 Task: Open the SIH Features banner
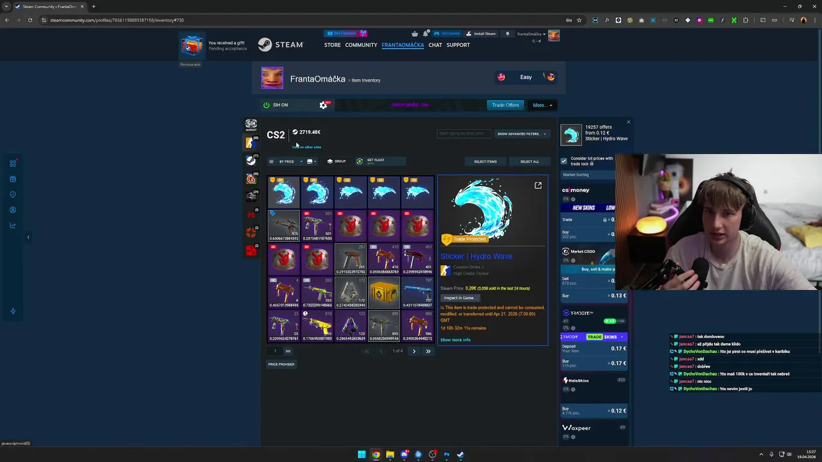click(x=345, y=33)
